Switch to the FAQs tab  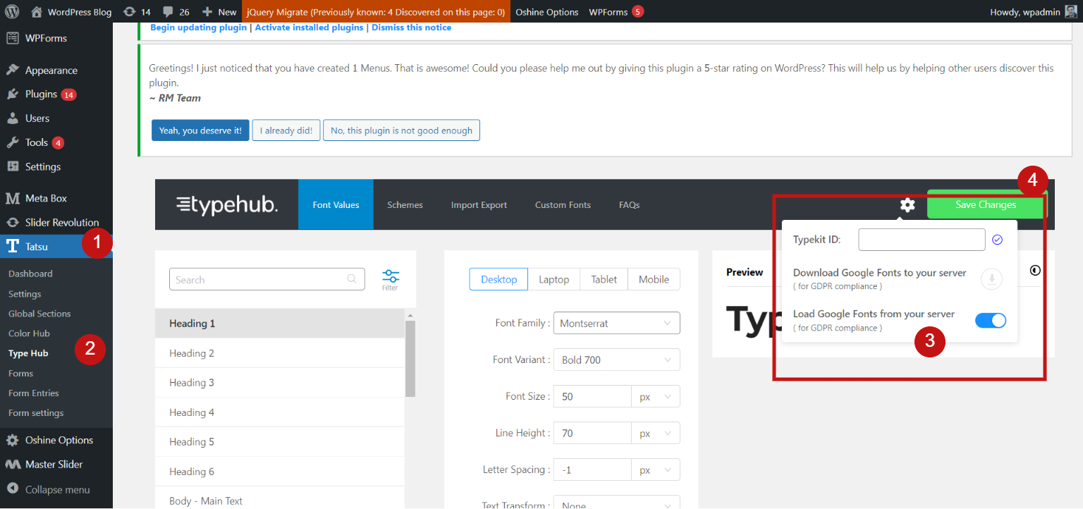coord(629,204)
